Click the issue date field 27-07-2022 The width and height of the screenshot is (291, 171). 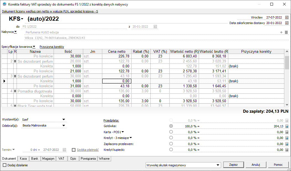point(274,17)
